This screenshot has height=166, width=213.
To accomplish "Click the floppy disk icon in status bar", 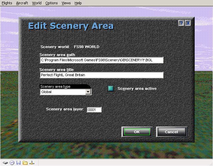I will pyautogui.click(x=19, y=163).
